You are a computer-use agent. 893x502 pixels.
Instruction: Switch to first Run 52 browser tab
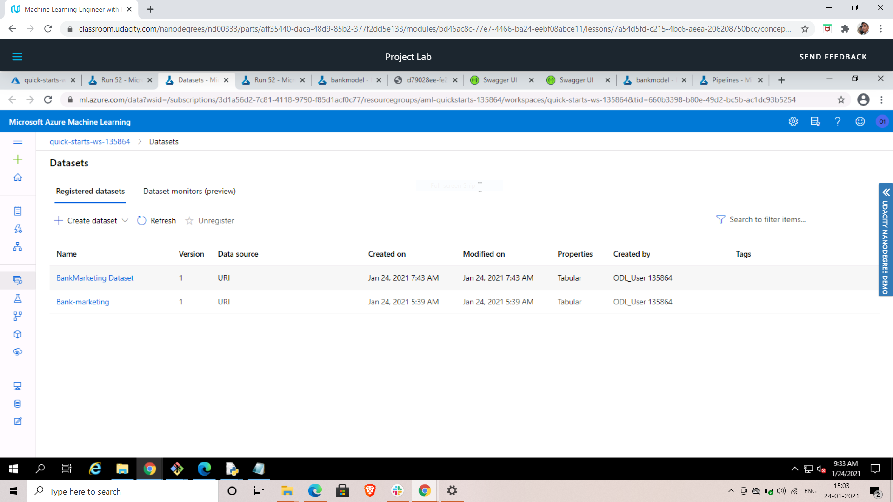[x=121, y=80]
